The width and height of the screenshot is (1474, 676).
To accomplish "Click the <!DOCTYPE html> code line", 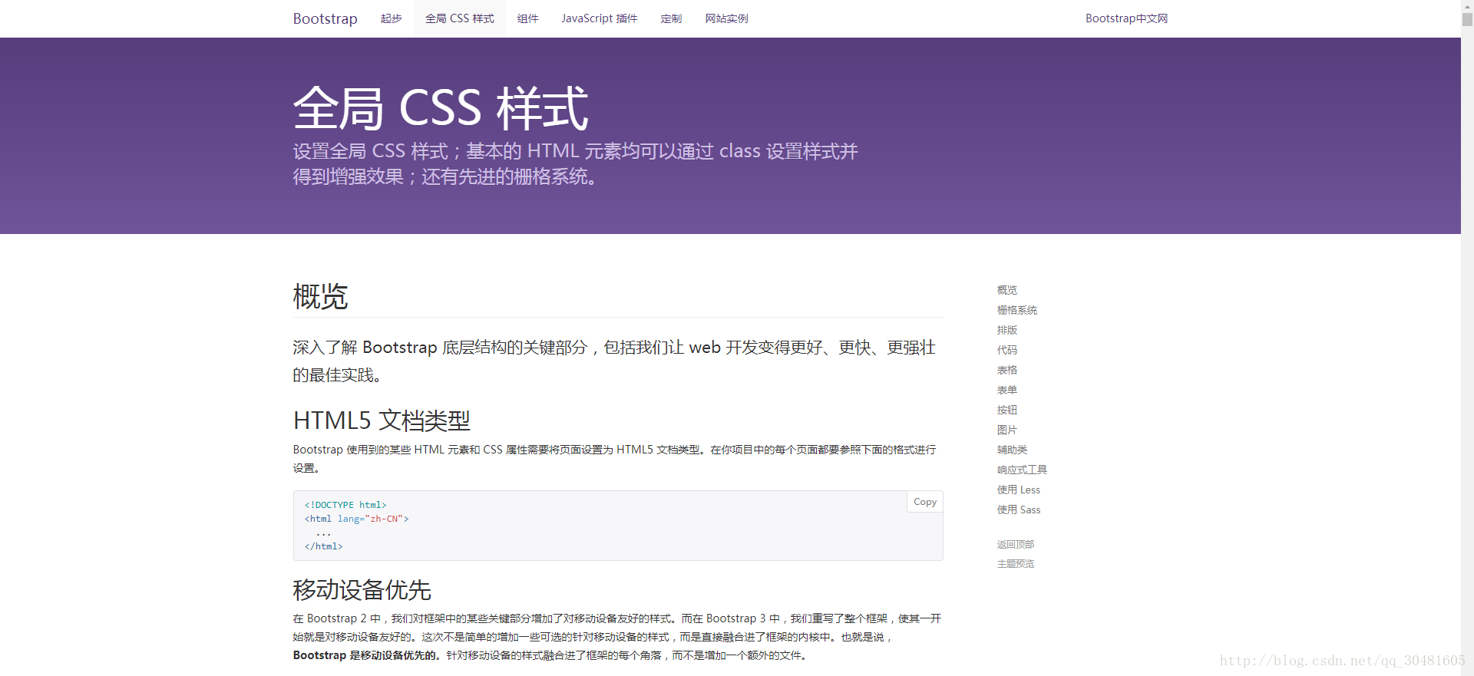I will click(x=345, y=505).
